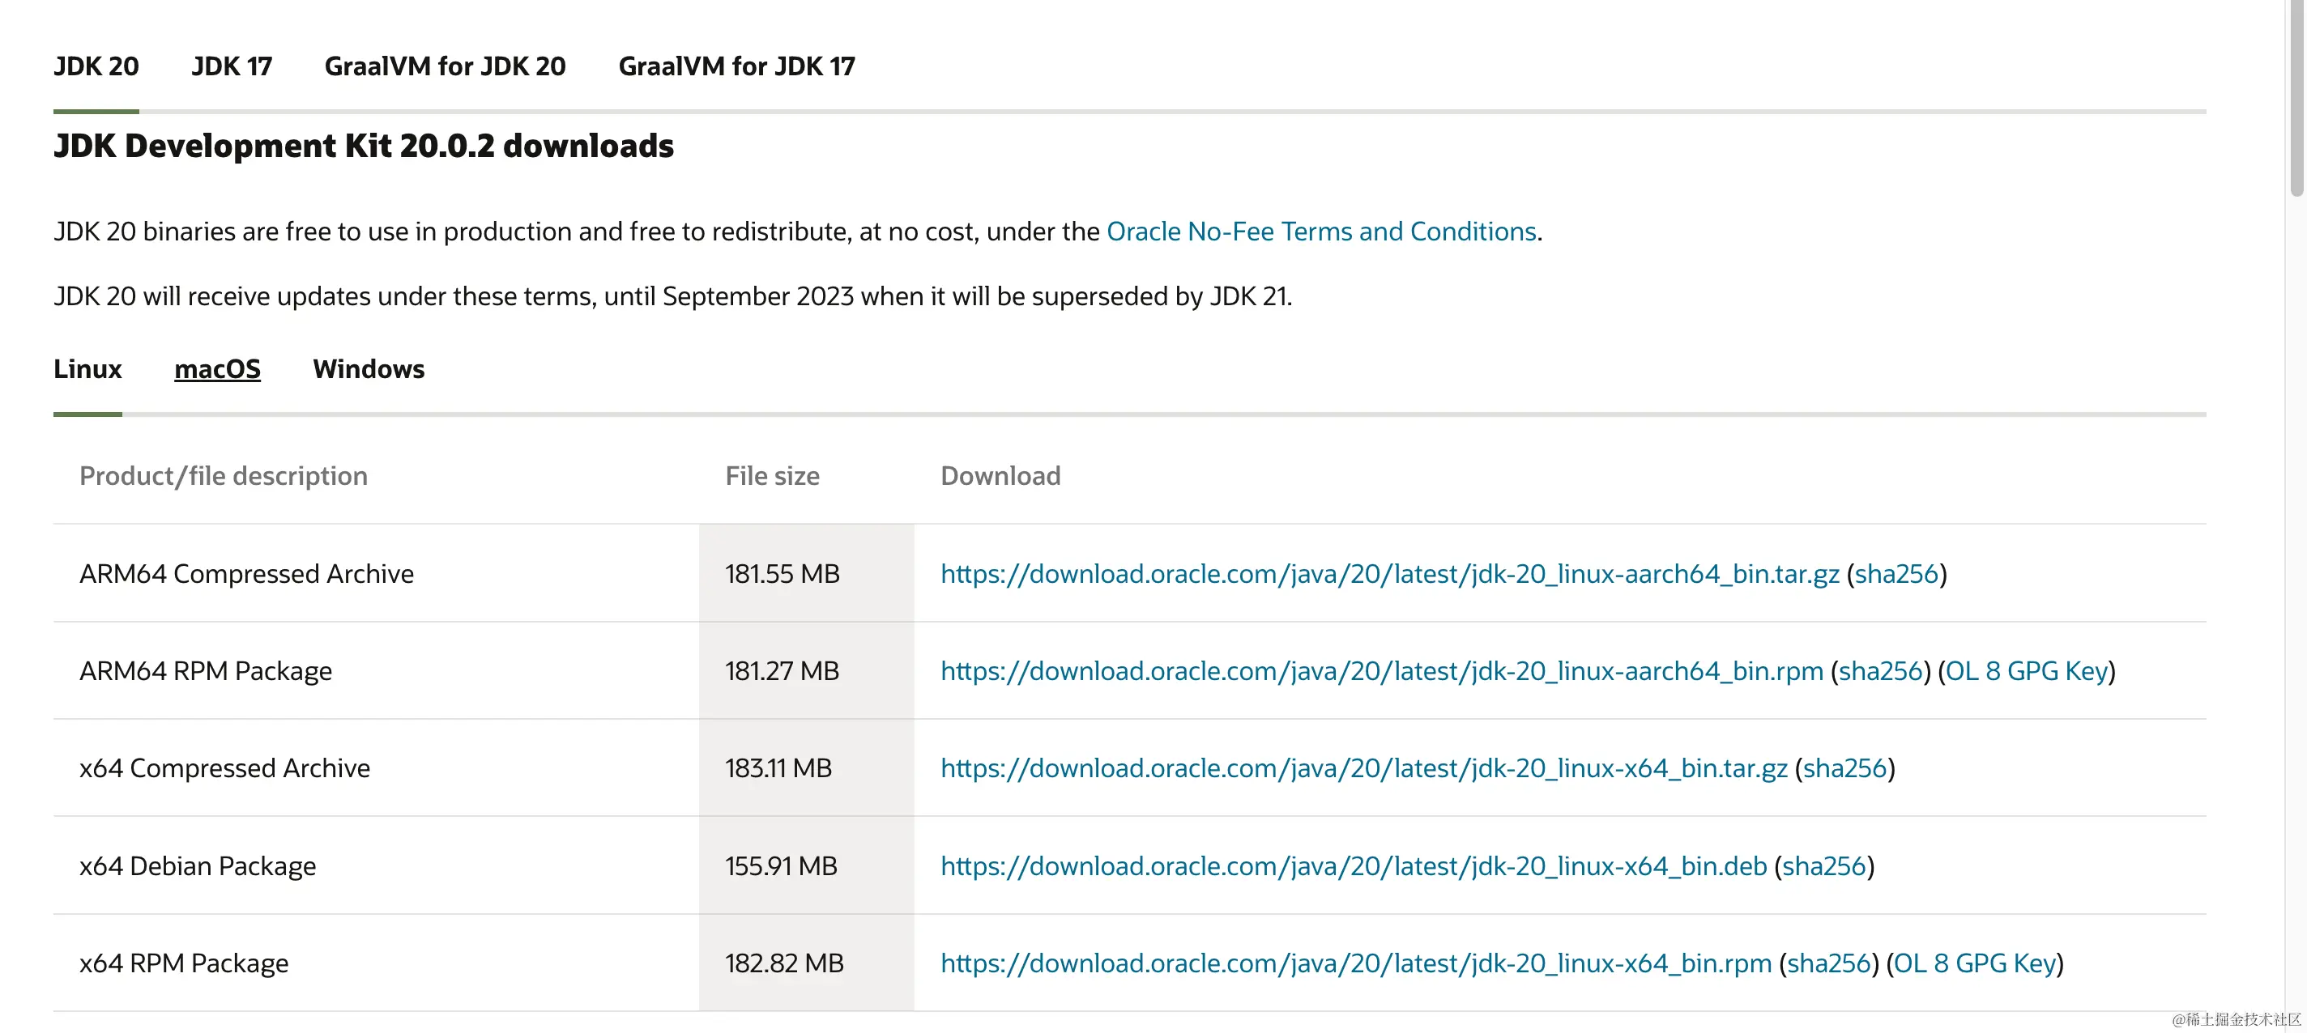Download the linux-x64 rpm package link
The width and height of the screenshot is (2307, 1033).
(1355, 964)
